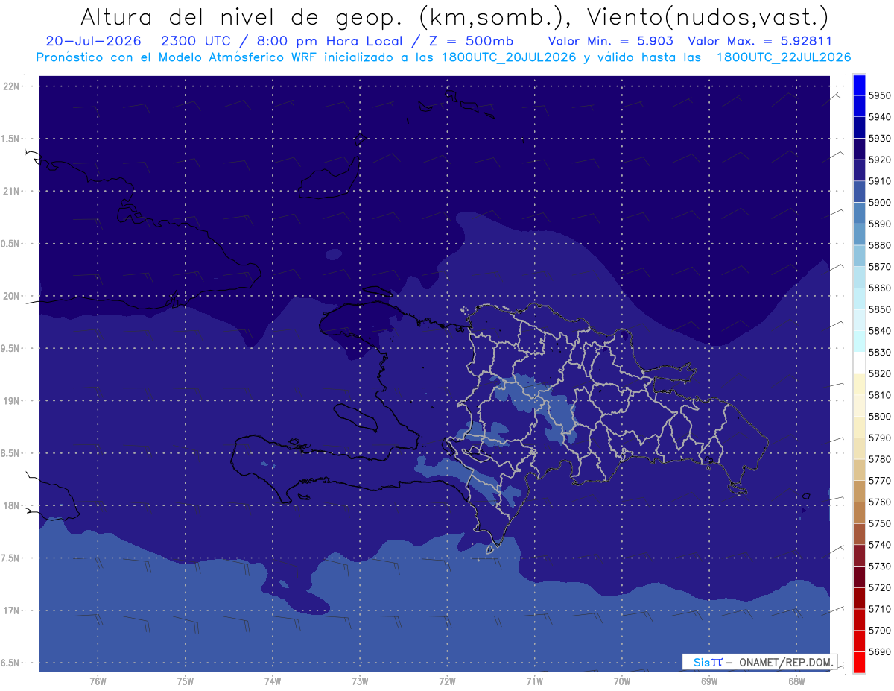Click the color bar segment between 5860 and 5870
The width and height of the screenshot is (894, 691).
tap(858, 277)
